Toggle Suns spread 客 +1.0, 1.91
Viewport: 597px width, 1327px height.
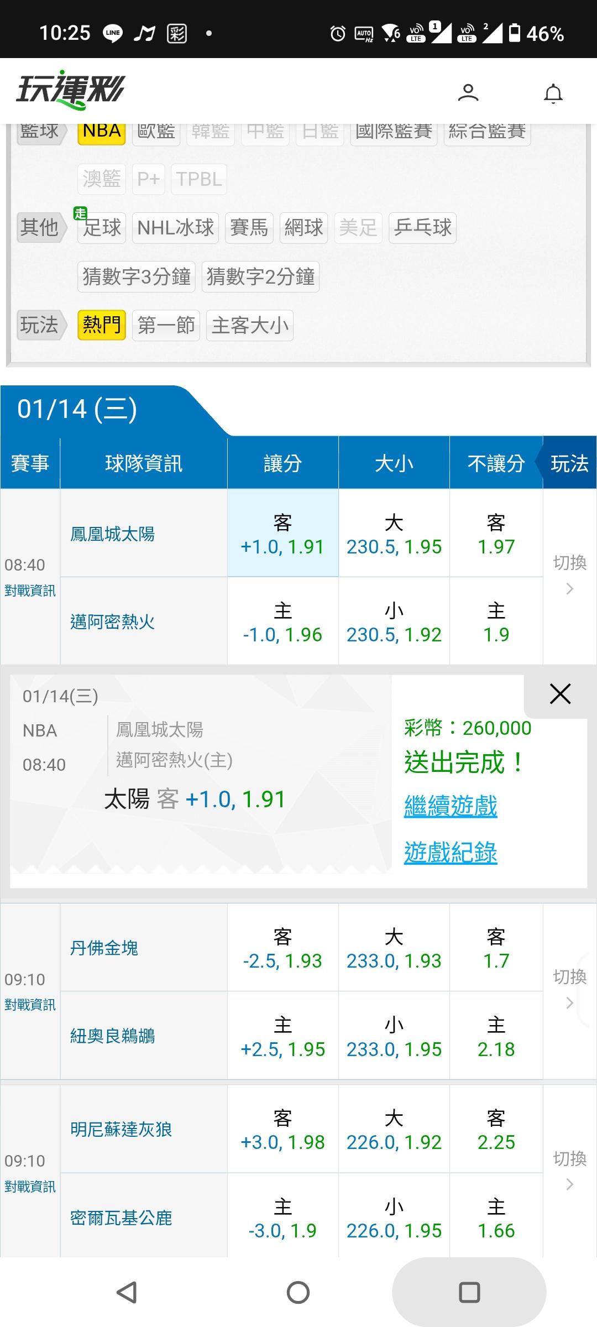(282, 534)
